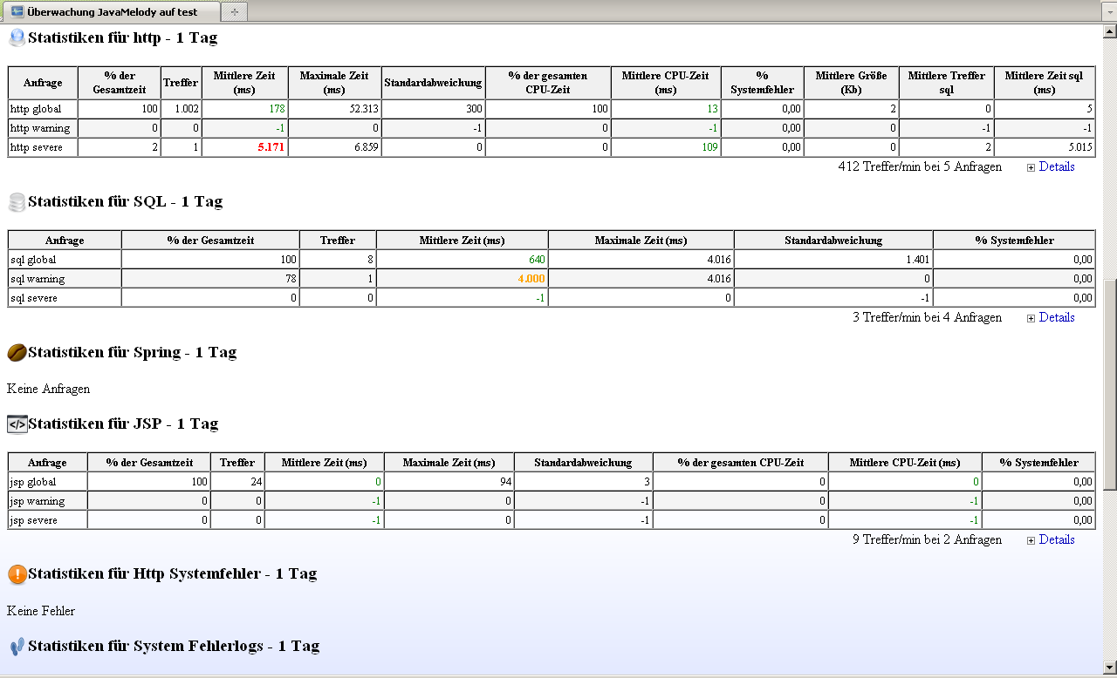Open the Details link under JSP statistics
This screenshot has width=1117, height=678.
[1057, 539]
